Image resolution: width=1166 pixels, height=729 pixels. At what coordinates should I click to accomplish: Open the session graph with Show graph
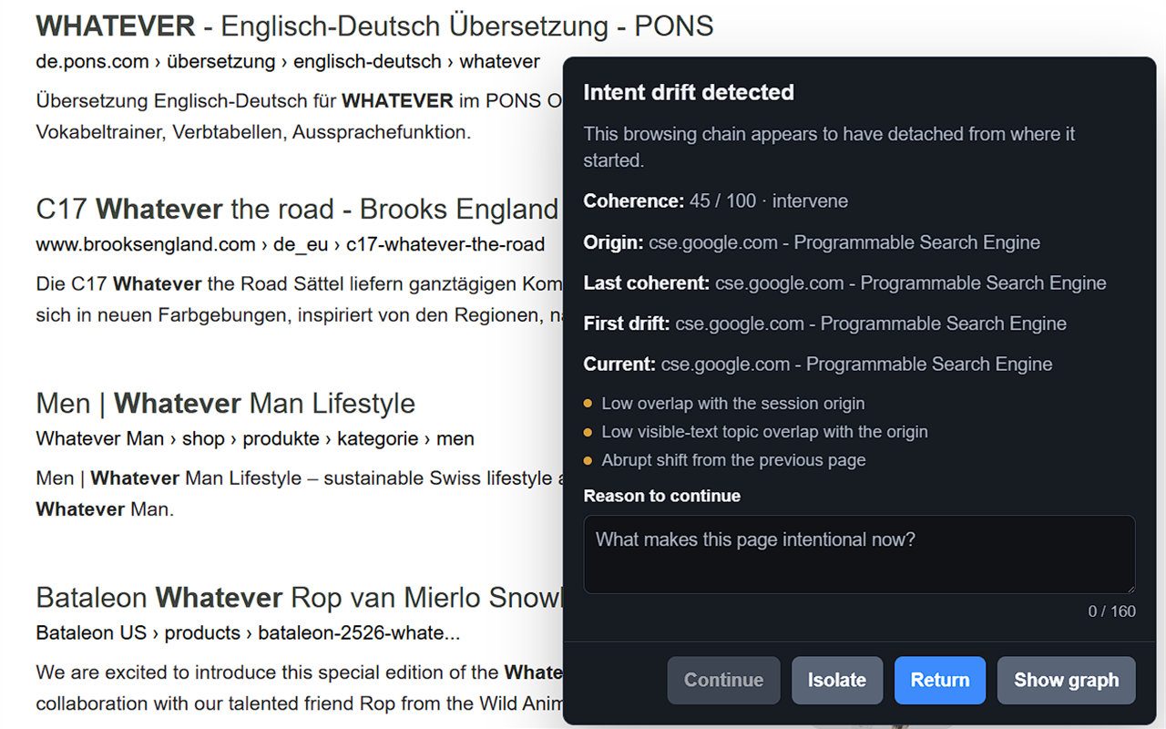pyautogui.click(x=1067, y=680)
